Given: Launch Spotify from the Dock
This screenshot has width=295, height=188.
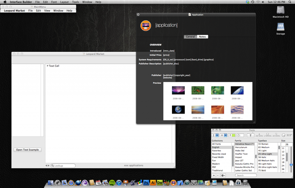Looking at the screenshot, I should click(x=112, y=183).
